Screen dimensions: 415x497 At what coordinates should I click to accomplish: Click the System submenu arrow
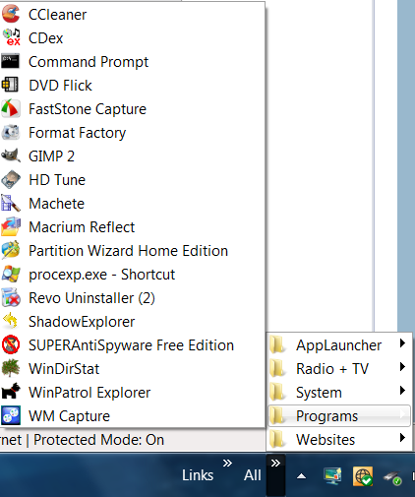tap(402, 391)
